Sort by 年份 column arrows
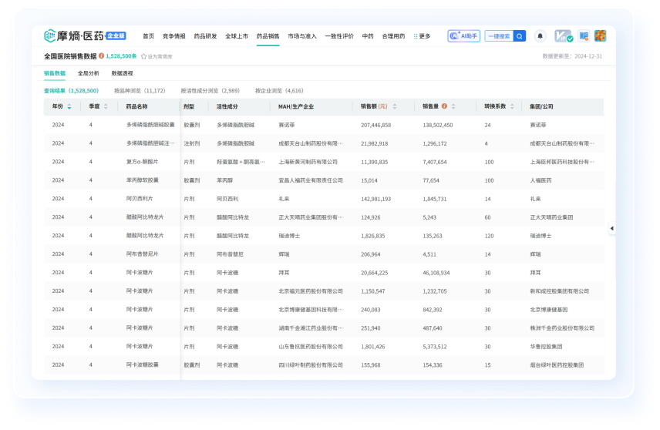 click(x=69, y=107)
